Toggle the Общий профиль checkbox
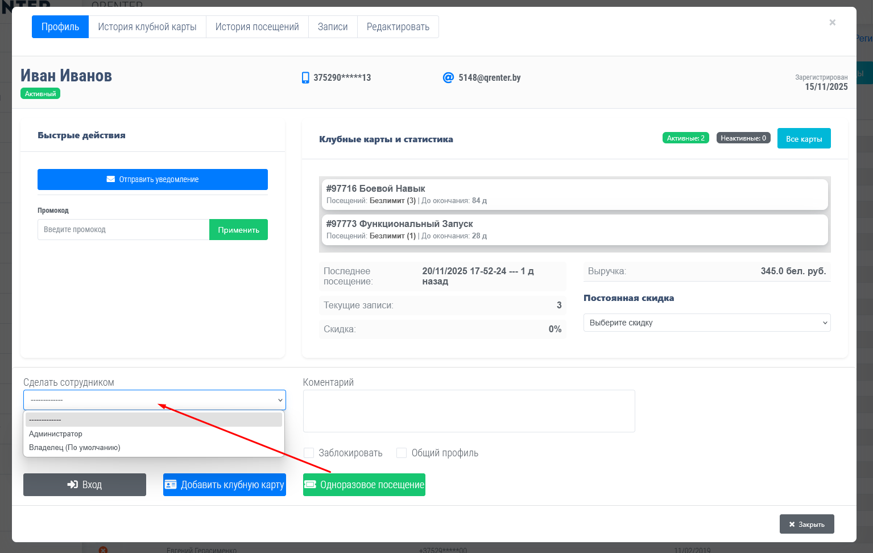This screenshot has width=873, height=553. pos(402,453)
